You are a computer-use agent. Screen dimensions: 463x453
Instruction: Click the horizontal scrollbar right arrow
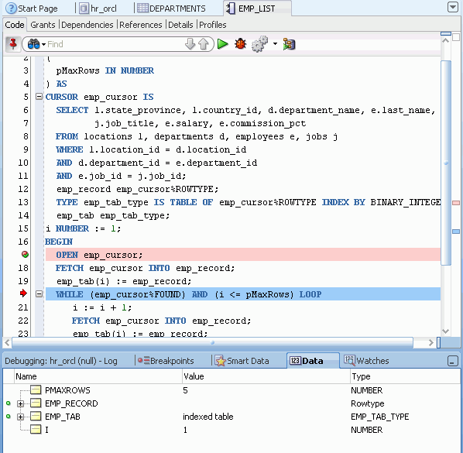[x=430, y=343]
